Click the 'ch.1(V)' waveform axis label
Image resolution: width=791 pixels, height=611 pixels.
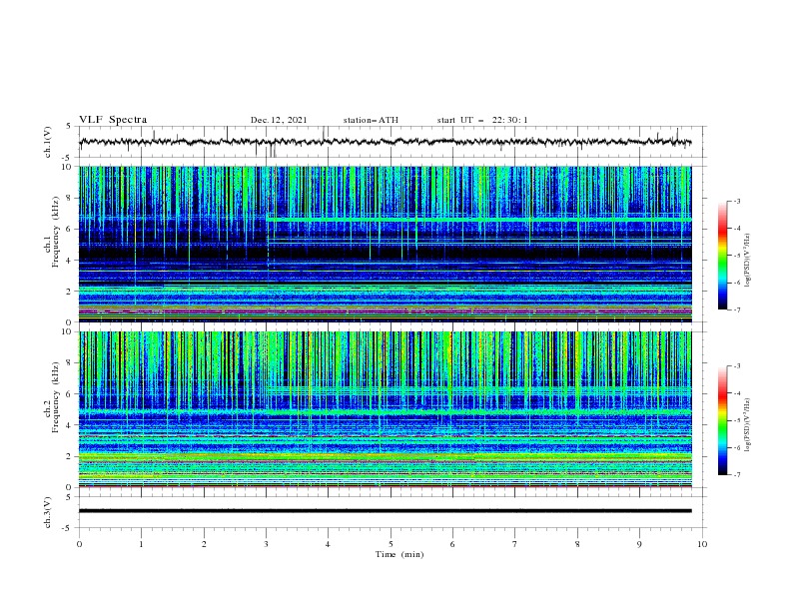click(48, 142)
